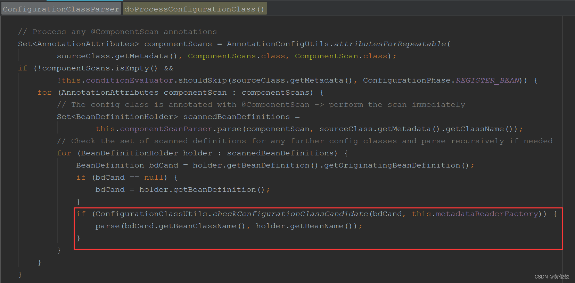Click the 'BeanDefinition bdCand' declaration
This screenshot has height=283, width=575.
[x=127, y=165]
